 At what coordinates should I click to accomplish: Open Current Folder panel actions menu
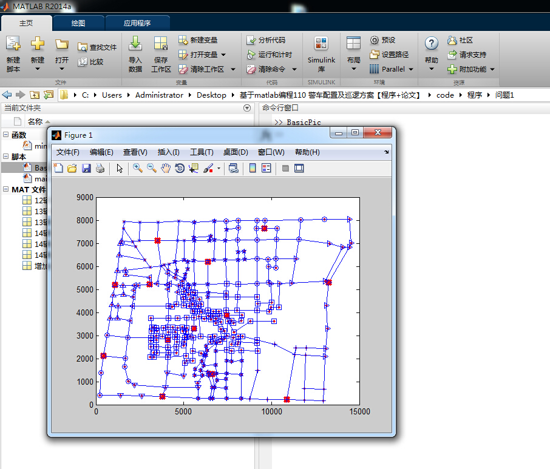247,108
